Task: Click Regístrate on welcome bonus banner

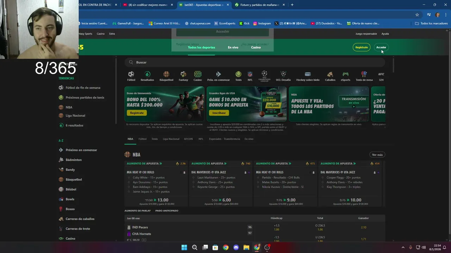Action: tap(137, 113)
